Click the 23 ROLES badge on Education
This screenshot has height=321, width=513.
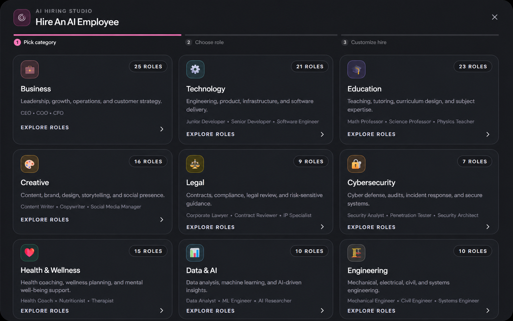pyautogui.click(x=473, y=66)
